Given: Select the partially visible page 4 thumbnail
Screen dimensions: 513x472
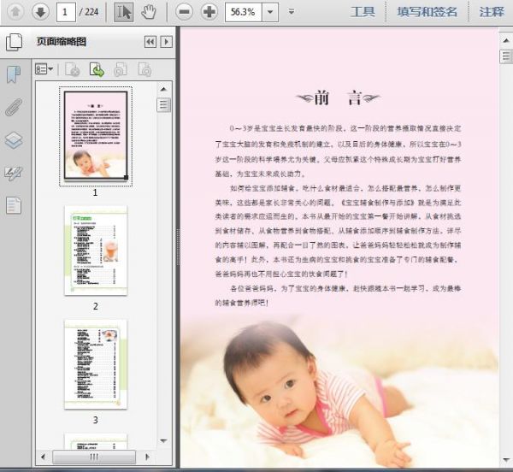Looking at the screenshot, I should click(96, 442).
